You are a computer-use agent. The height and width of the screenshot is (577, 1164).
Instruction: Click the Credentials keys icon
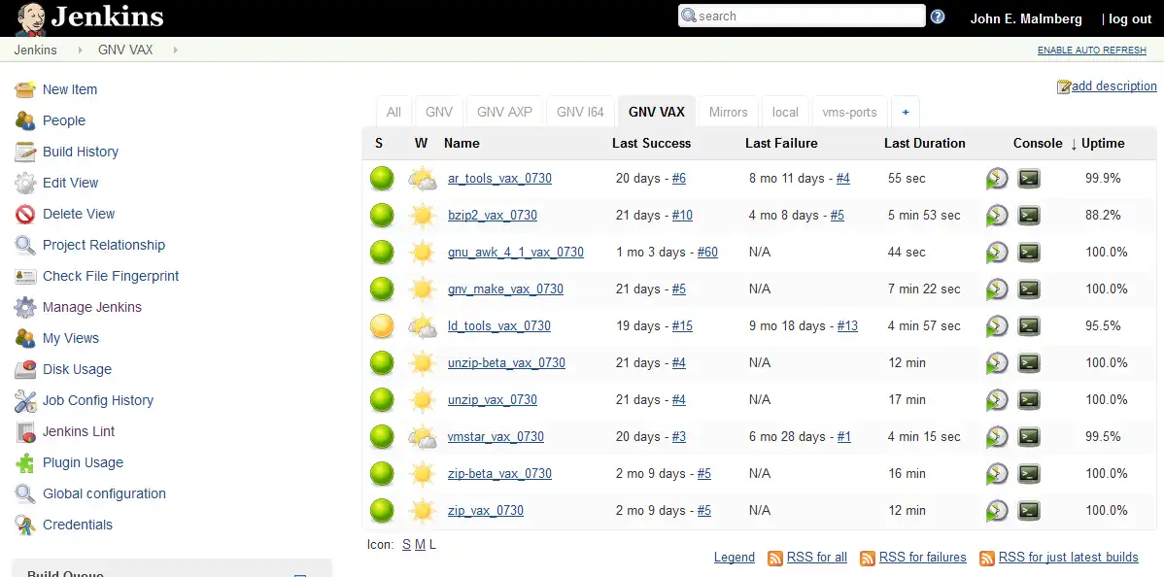(25, 525)
